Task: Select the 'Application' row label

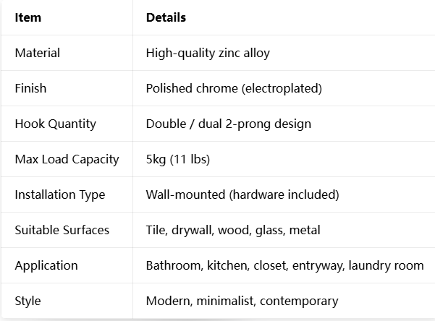Action: pyautogui.click(x=46, y=265)
